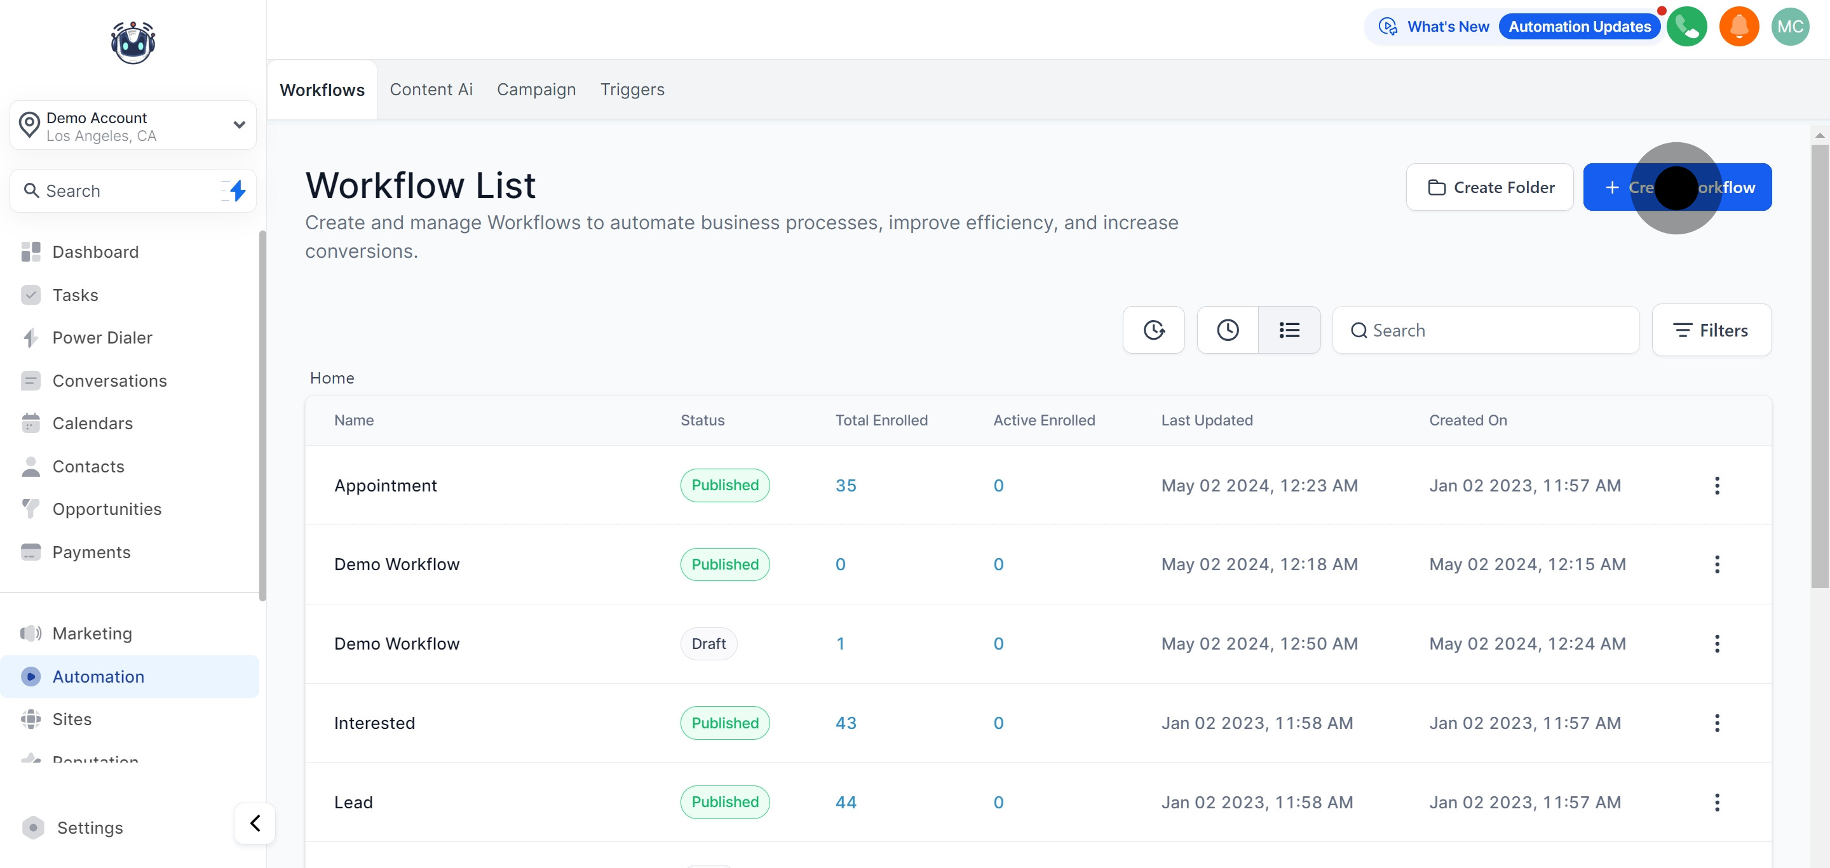
Task: Open three-dot menu for Lead workflow
Action: (1717, 802)
